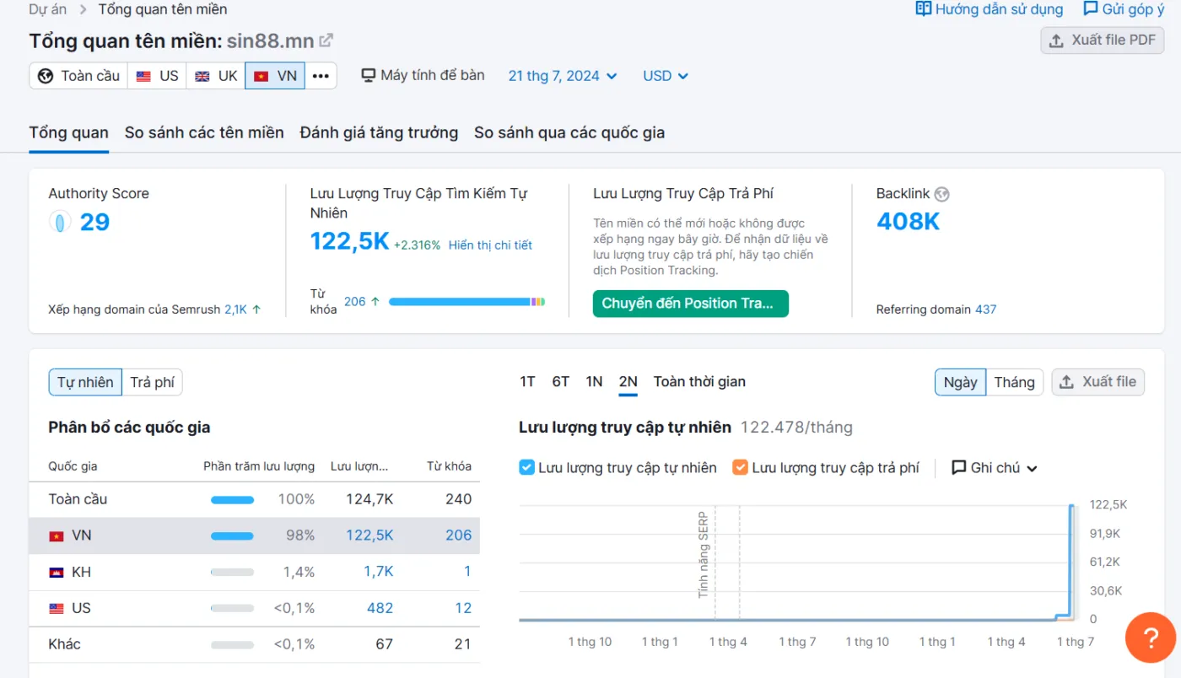The height and width of the screenshot is (678, 1181).
Task: Open So sánh các tên miền tab
Action: coord(204,132)
